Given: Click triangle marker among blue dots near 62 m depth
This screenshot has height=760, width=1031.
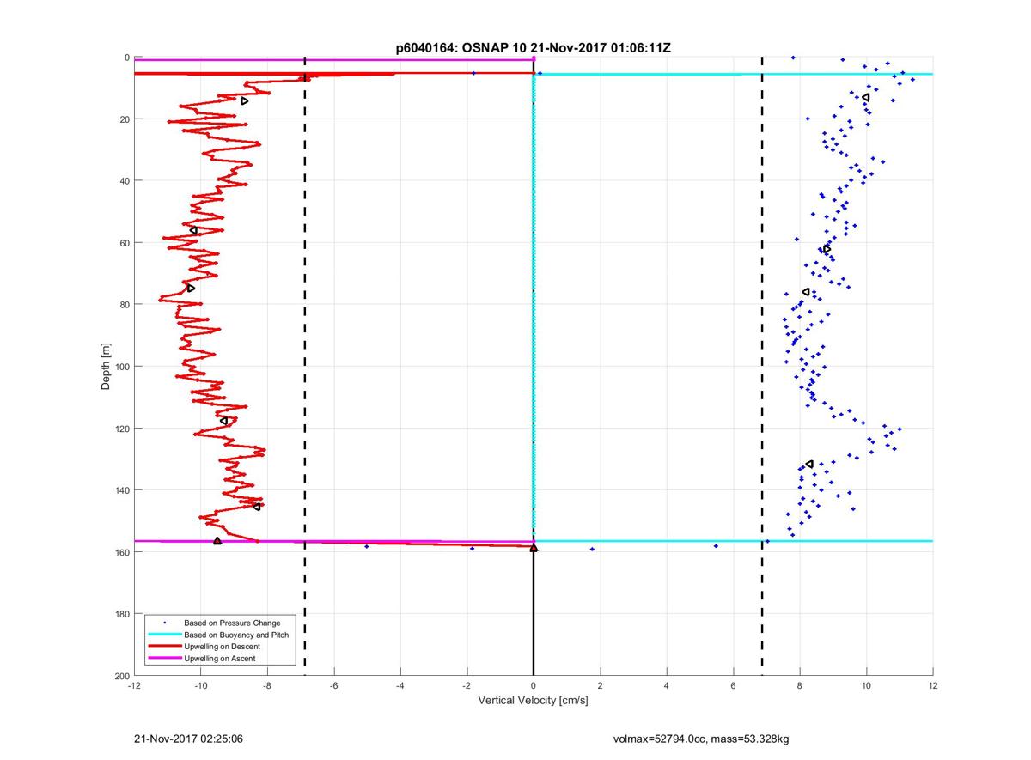Looking at the screenshot, I should tap(827, 249).
